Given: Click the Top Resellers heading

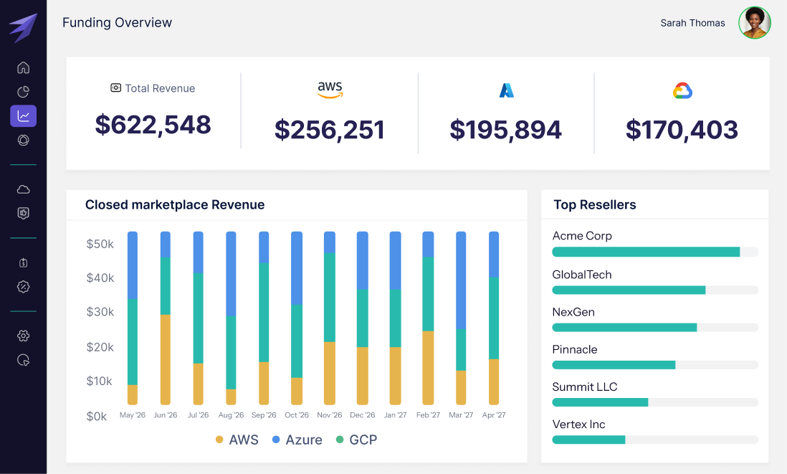Looking at the screenshot, I should [595, 205].
